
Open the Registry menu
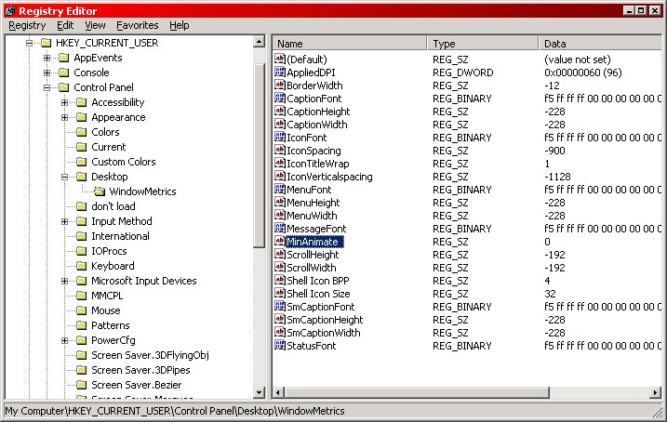pyautogui.click(x=27, y=25)
